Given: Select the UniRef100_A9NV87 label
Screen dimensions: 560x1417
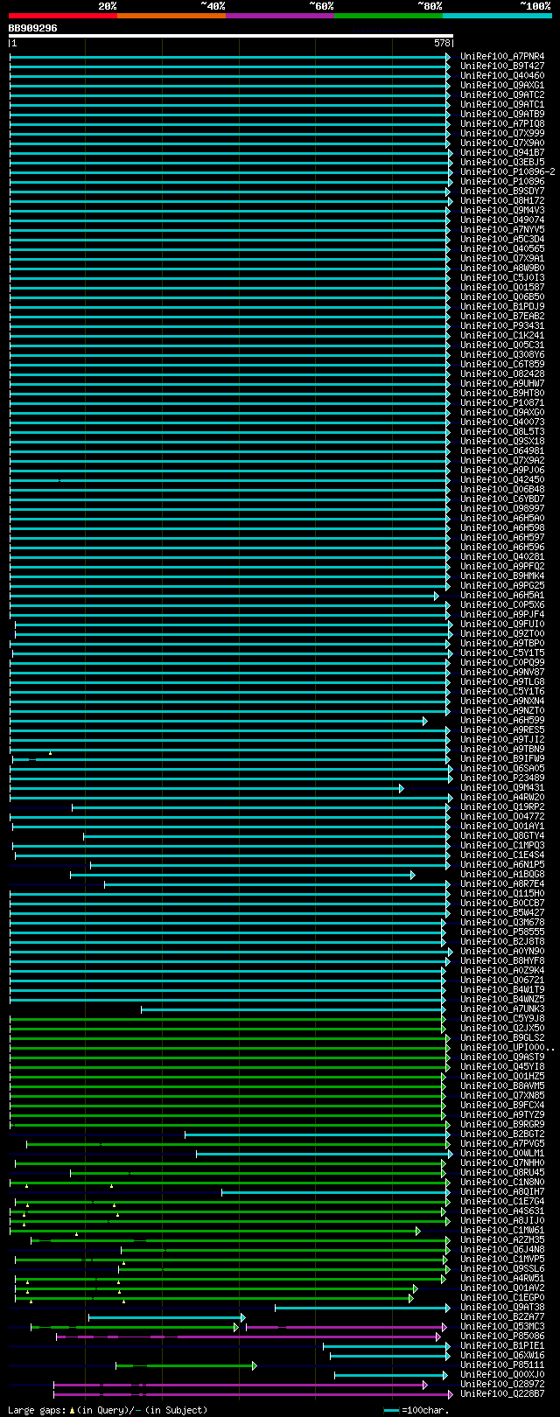Looking at the screenshot, I should coord(502,673).
